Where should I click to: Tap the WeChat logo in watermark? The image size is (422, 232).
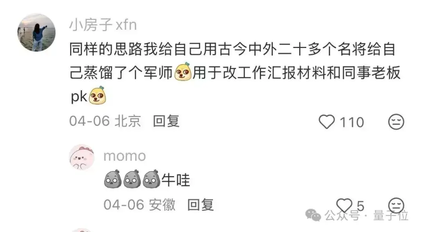313,215
